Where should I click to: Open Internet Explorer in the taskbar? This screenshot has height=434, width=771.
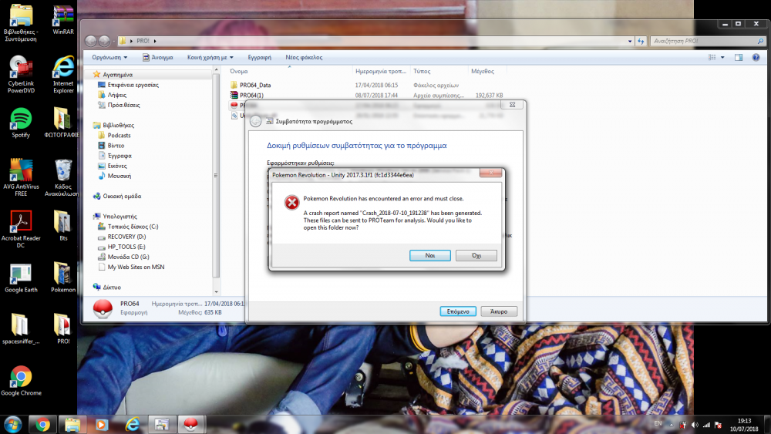tap(132, 424)
